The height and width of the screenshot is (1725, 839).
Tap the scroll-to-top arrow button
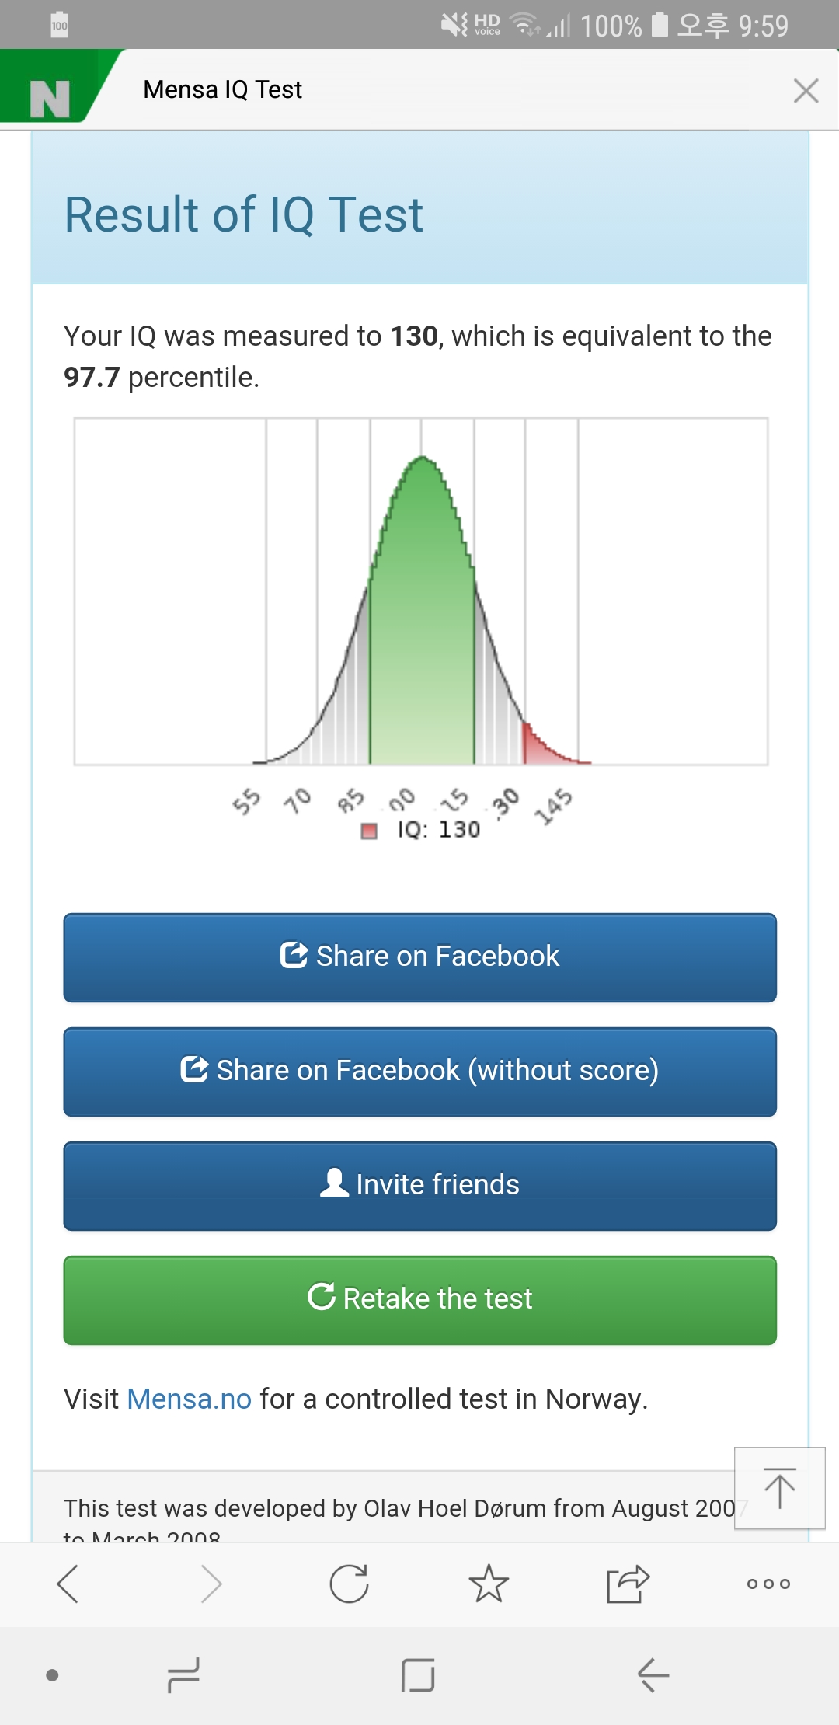[779, 1488]
